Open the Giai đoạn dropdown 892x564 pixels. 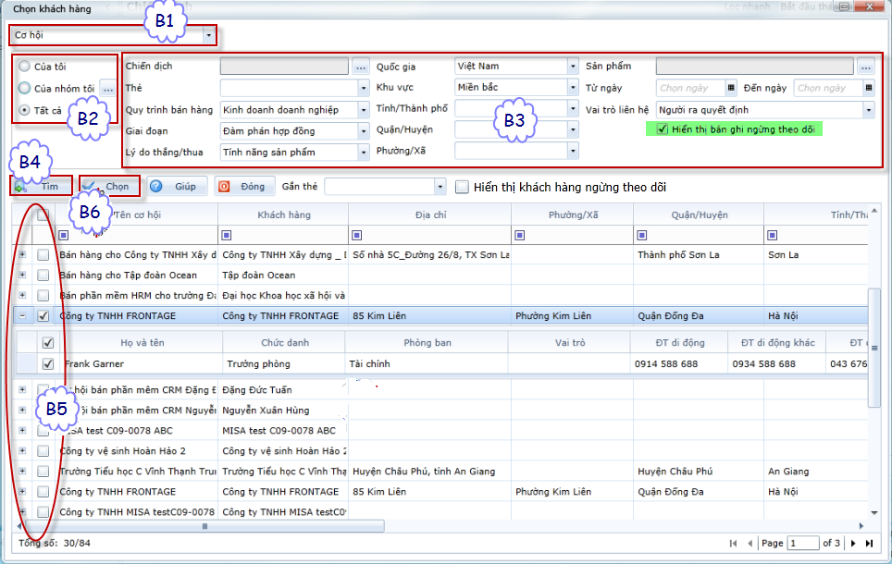pyautogui.click(x=363, y=131)
